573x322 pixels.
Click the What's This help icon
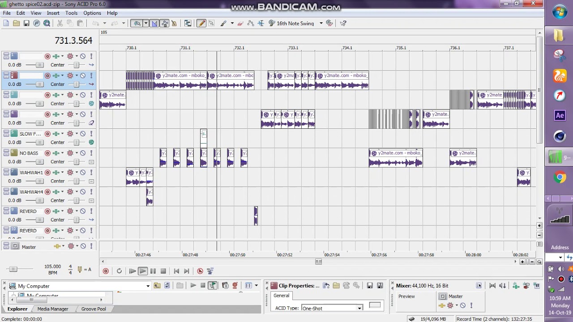(343, 23)
